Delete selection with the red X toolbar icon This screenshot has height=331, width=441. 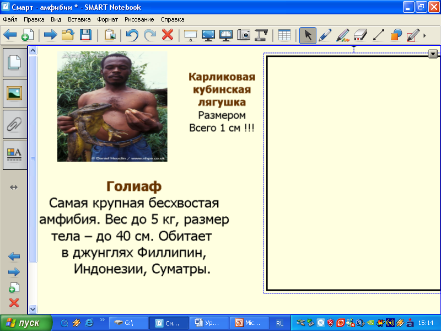(x=168, y=35)
